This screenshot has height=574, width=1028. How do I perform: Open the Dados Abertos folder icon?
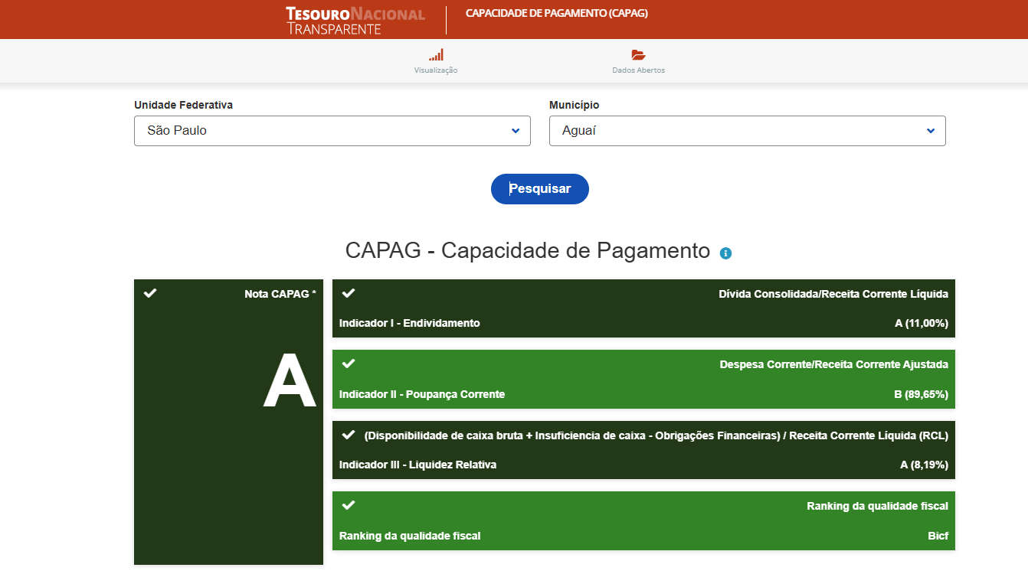point(638,55)
